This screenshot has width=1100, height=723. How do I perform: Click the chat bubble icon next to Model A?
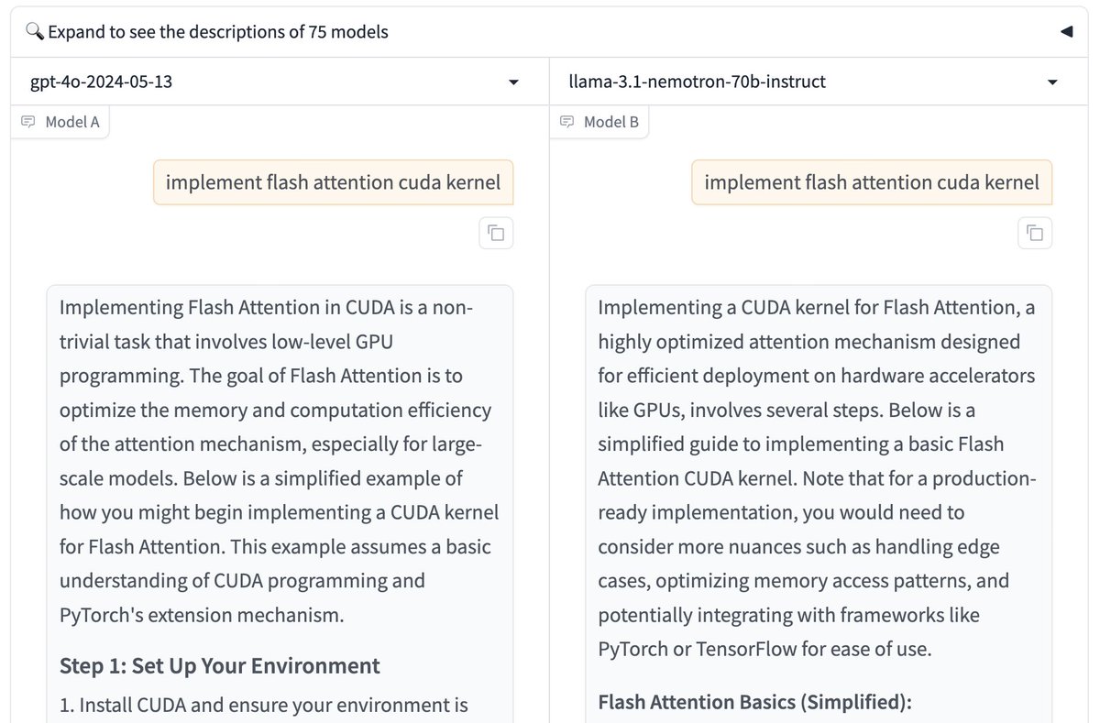[x=29, y=122]
